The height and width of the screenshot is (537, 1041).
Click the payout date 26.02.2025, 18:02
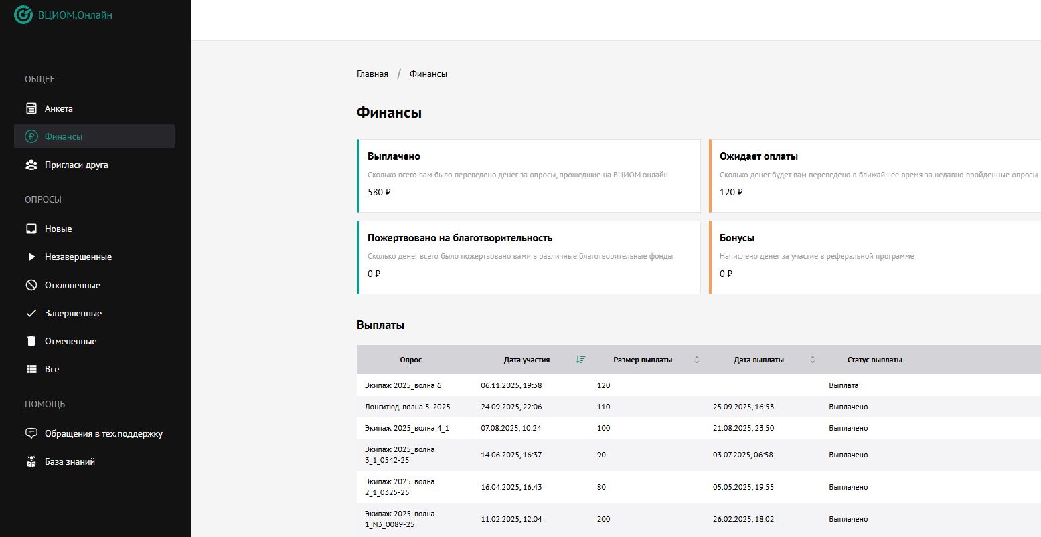tap(744, 519)
